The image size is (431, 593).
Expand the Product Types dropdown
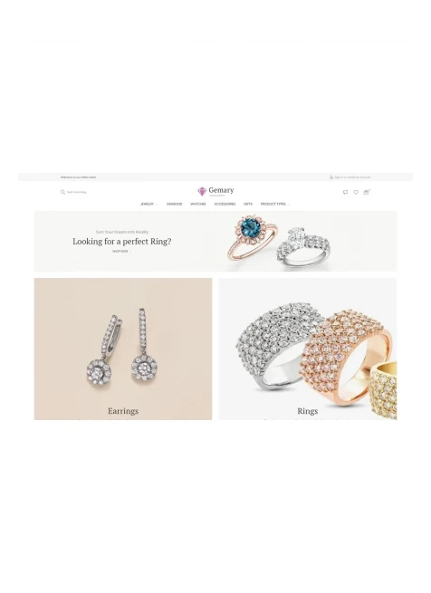coord(274,204)
